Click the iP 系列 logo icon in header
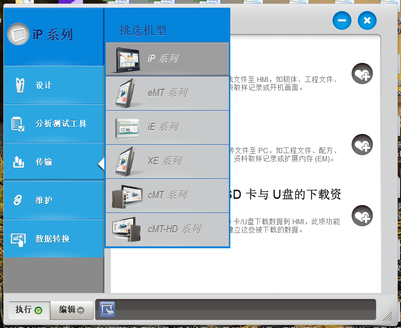This screenshot has width=401, height=328. coord(18,34)
